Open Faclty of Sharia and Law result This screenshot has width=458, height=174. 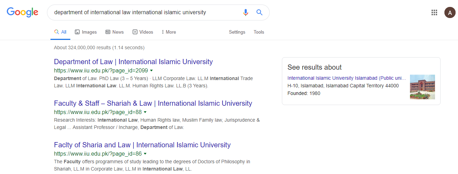coord(142,145)
